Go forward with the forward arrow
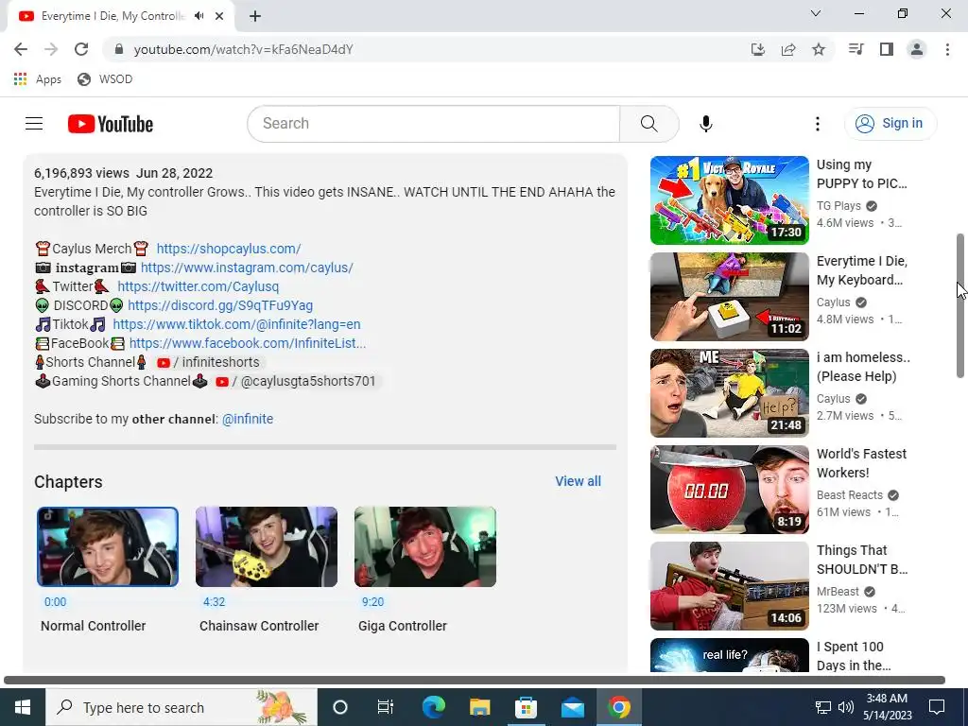968x726 pixels. pos(51,49)
